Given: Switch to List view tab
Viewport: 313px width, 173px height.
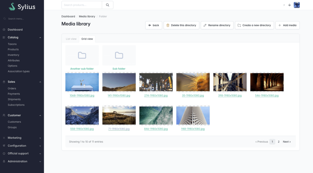Looking at the screenshot, I should pos(71,39).
